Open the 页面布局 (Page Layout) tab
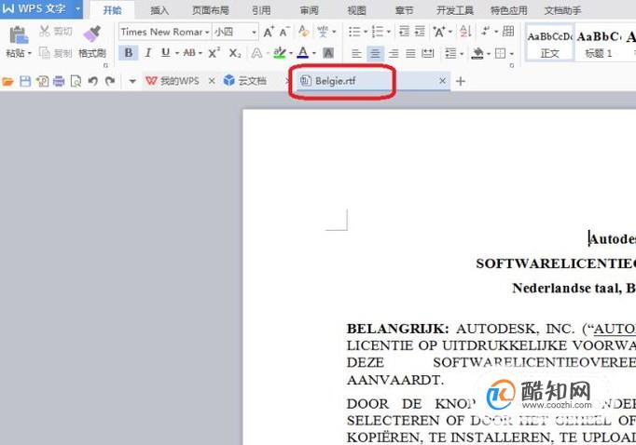The image size is (636, 445). [x=210, y=10]
